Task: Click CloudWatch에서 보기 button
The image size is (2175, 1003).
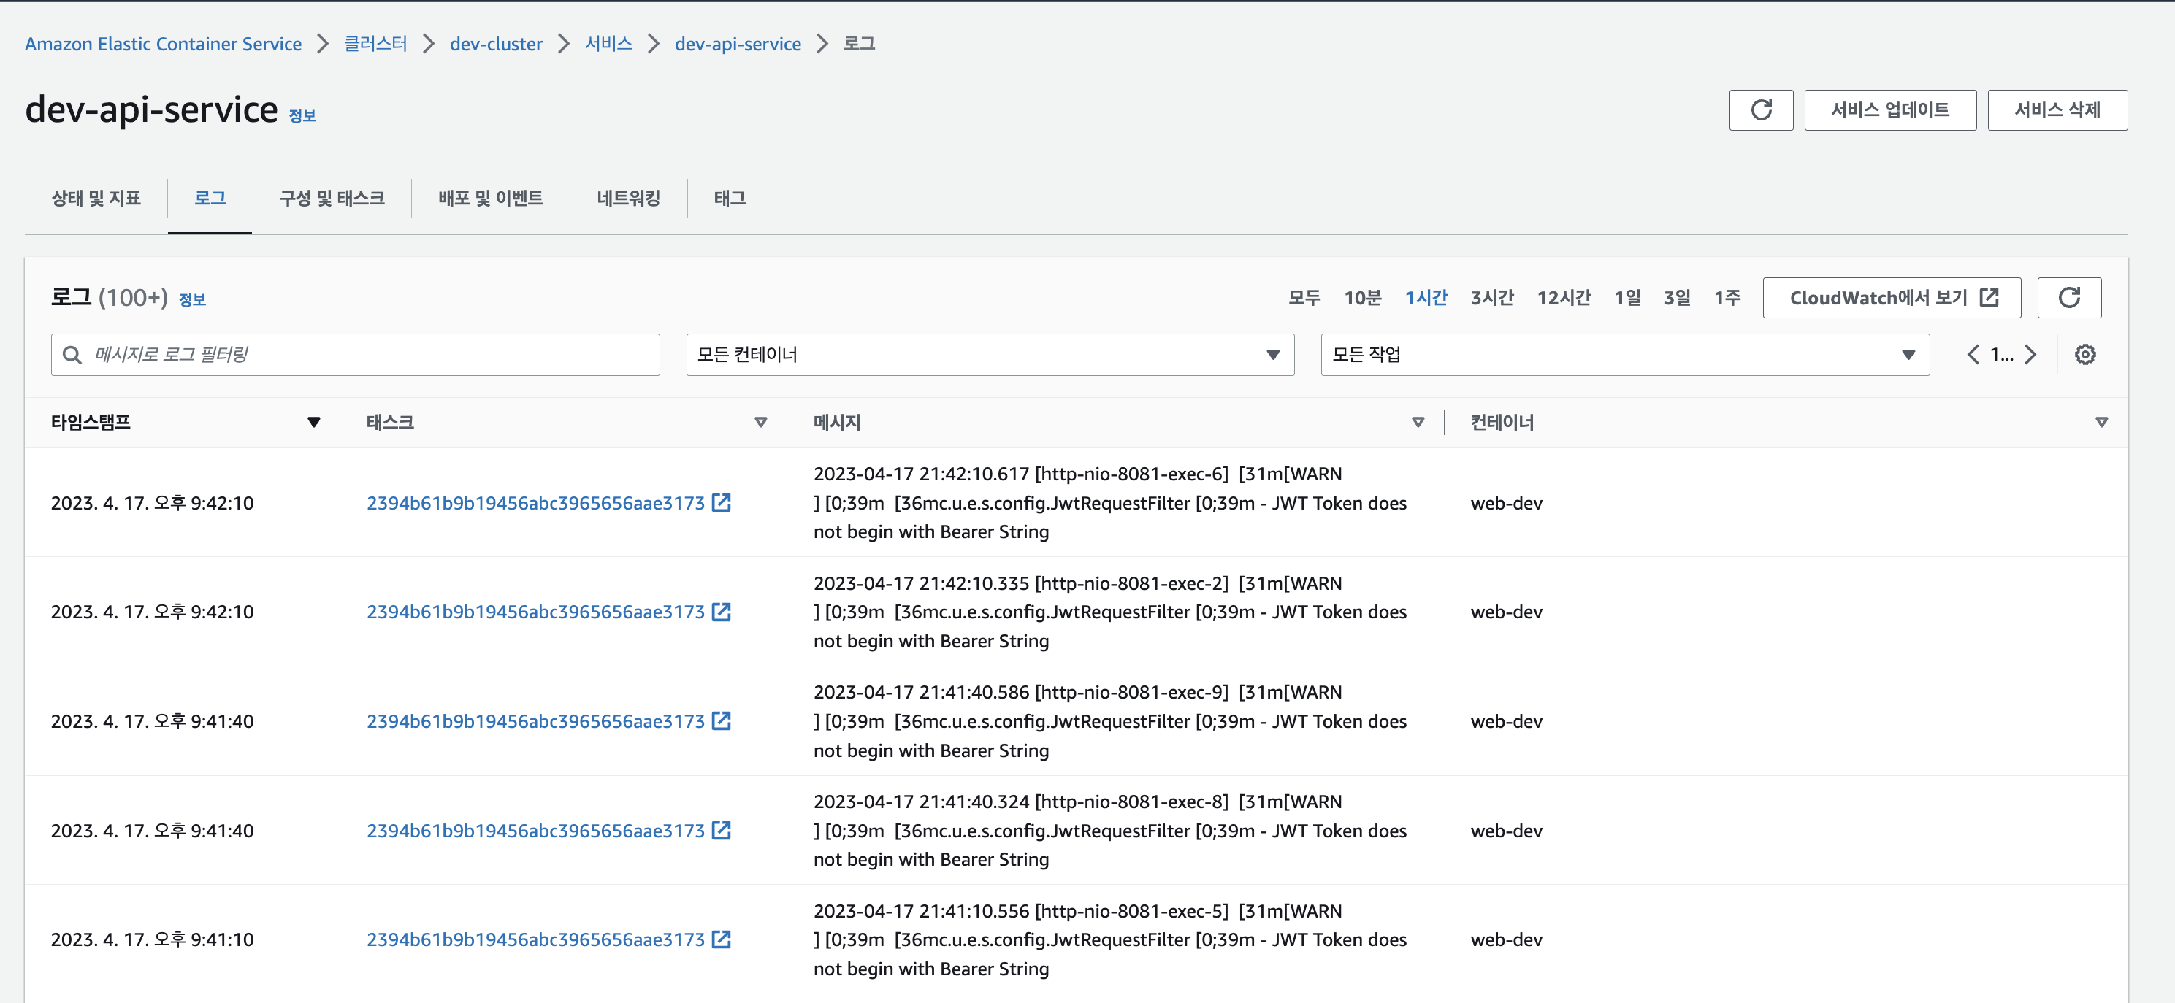Action: pos(1892,298)
